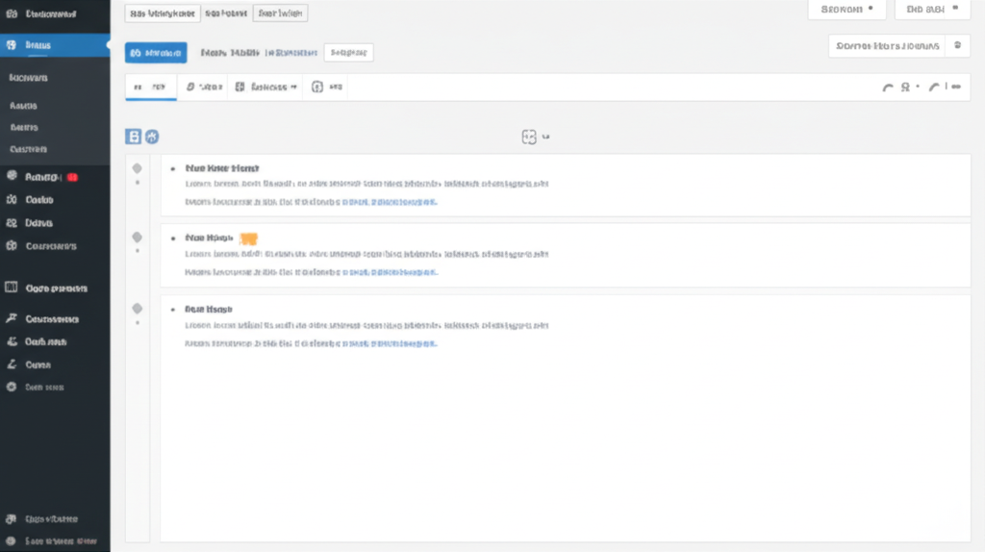
Task: Select the first sub-item under the highlighted sidebar section
Action: pyautogui.click(x=28, y=78)
